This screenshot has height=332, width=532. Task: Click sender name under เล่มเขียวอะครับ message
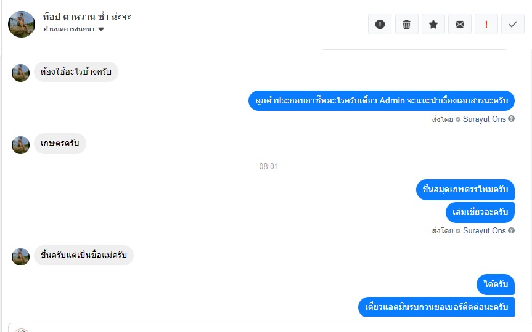(x=484, y=230)
